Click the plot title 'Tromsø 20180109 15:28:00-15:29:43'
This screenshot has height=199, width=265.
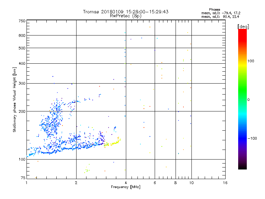point(126,12)
